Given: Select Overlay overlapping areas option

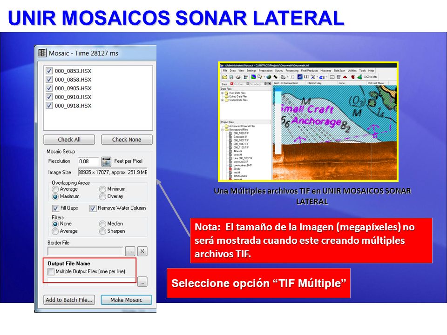Looking at the screenshot, I should click(x=102, y=196).
